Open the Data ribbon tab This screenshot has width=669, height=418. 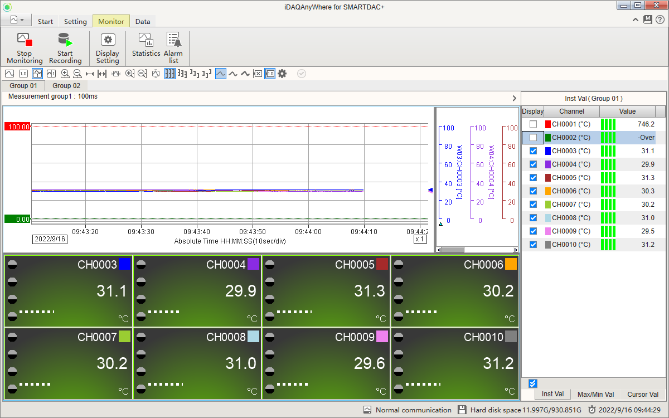coord(143,21)
